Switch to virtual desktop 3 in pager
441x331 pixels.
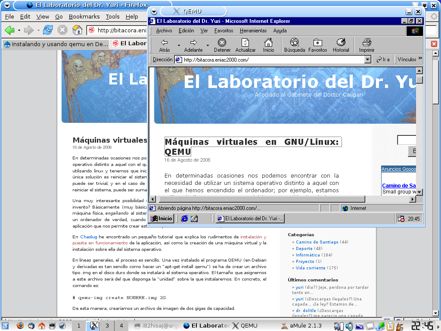(x=107, y=326)
